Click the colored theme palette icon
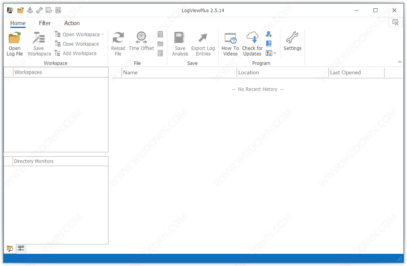 coord(269,53)
